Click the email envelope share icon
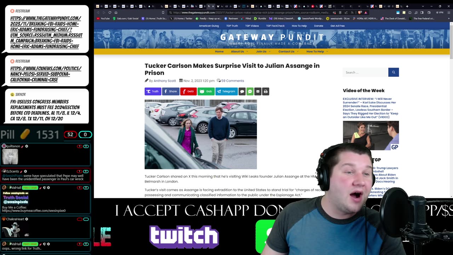The width and height of the screenshot is (453, 255). click(258, 91)
